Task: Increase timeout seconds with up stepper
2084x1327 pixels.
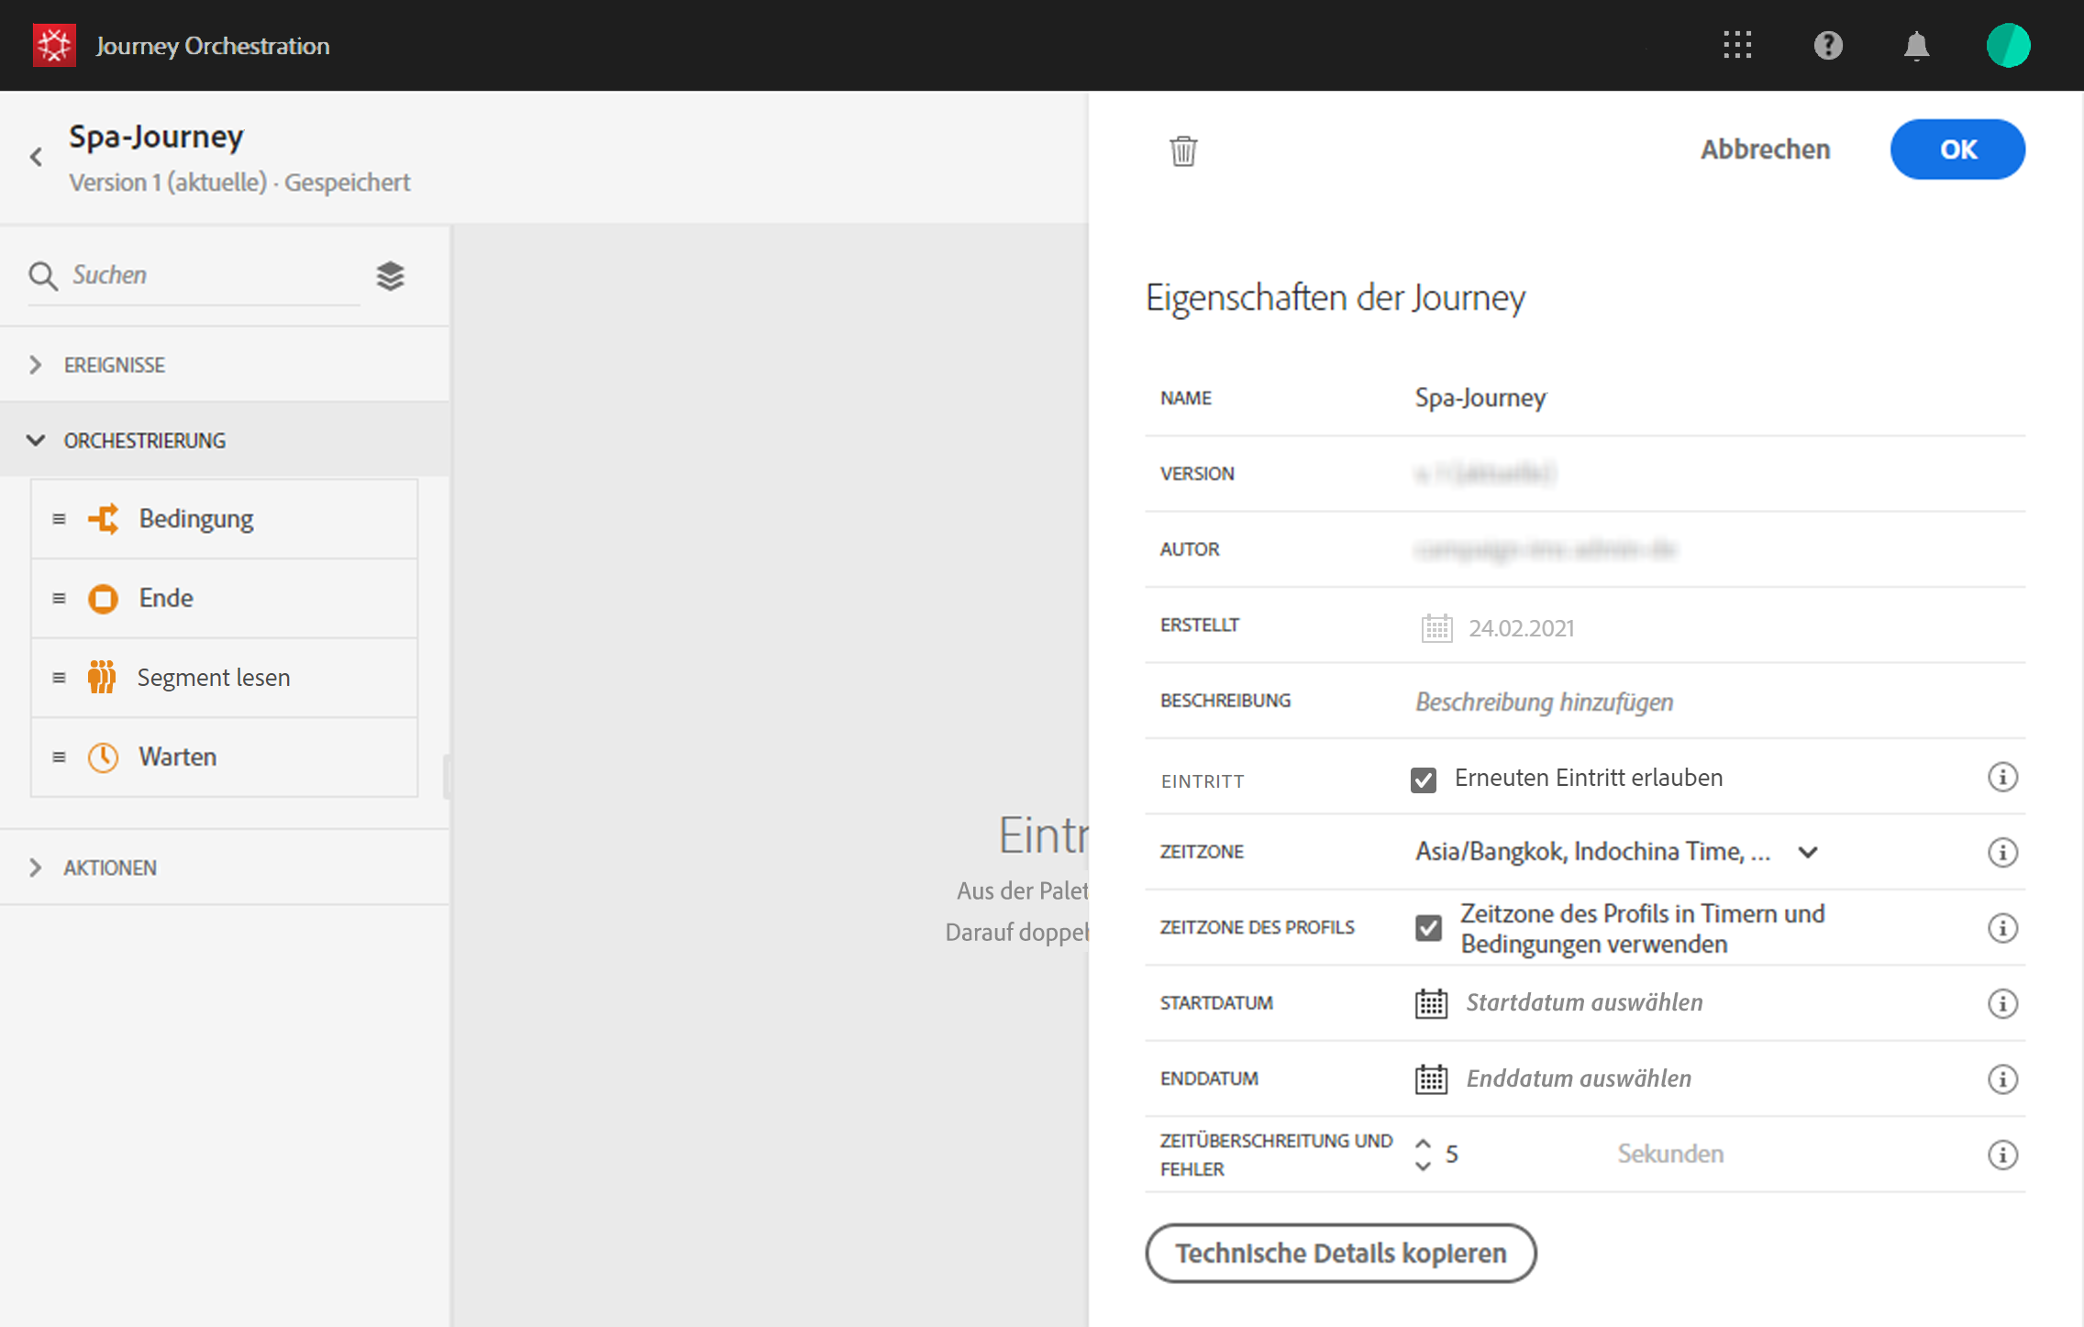Action: pyautogui.click(x=1423, y=1144)
